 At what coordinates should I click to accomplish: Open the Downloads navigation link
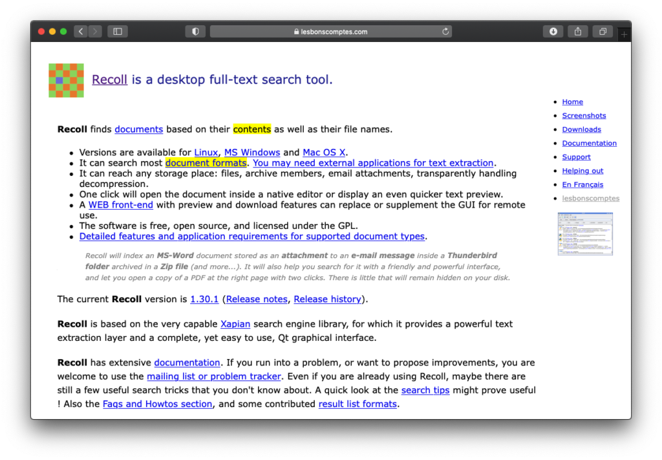tap(581, 129)
